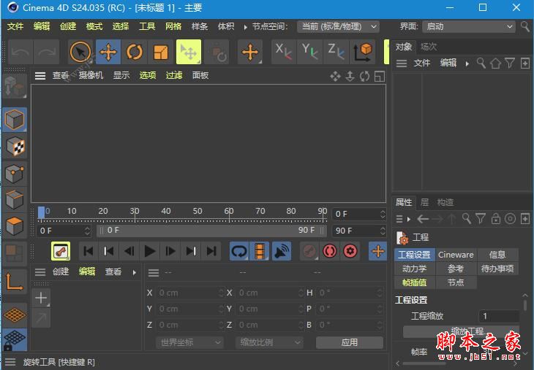
Task: Toggle Z-axis lock
Action: point(336,51)
